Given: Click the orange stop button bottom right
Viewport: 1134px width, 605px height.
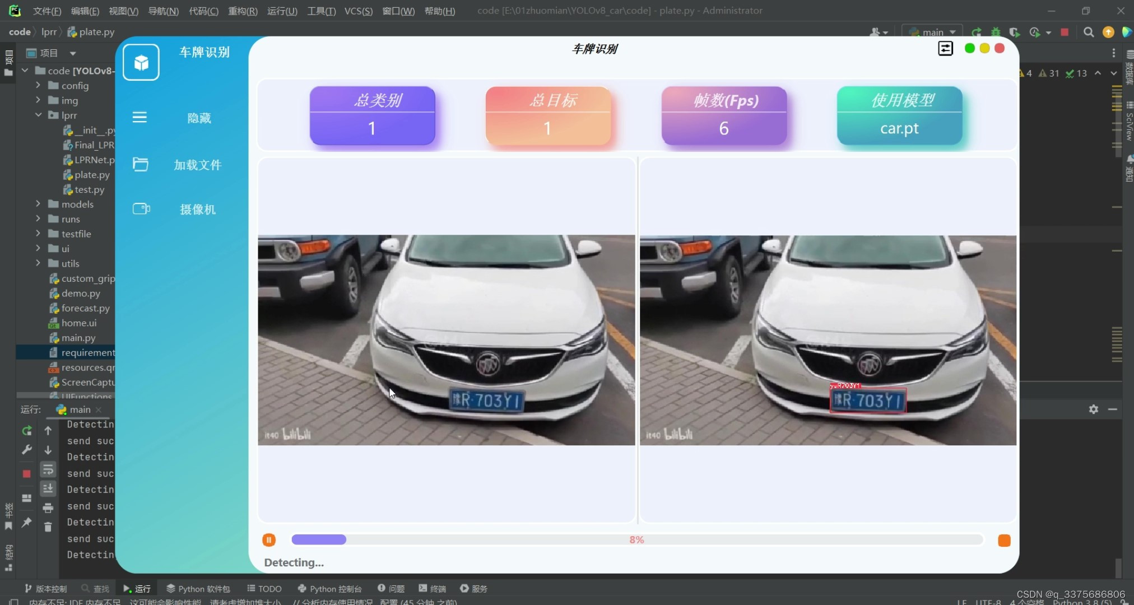Looking at the screenshot, I should [1004, 540].
